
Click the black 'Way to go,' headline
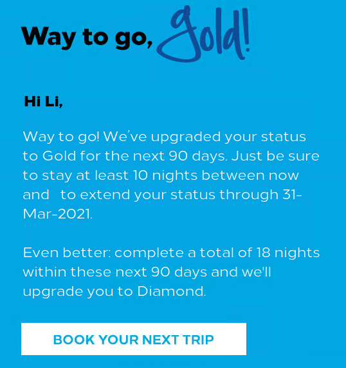[87, 37]
